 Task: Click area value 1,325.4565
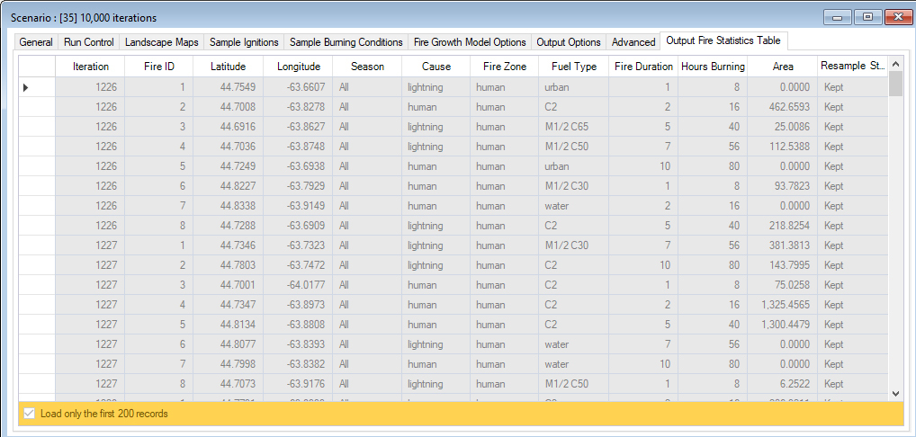pyautogui.click(x=783, y=305)
